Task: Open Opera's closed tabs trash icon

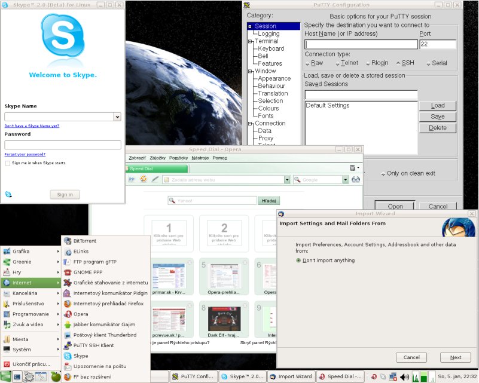Action: (x=354, y=168)
